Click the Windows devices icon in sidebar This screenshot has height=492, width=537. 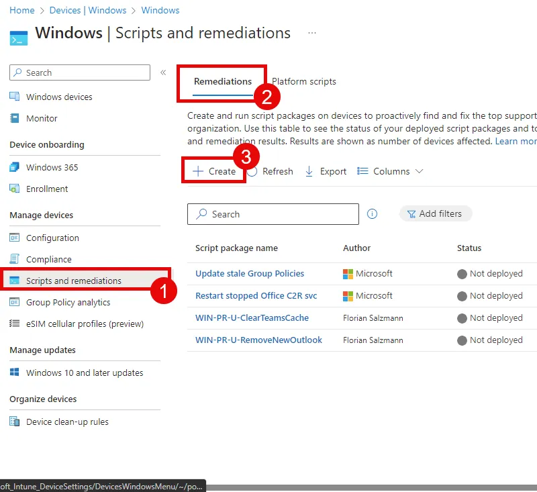[x=14, y=97]
